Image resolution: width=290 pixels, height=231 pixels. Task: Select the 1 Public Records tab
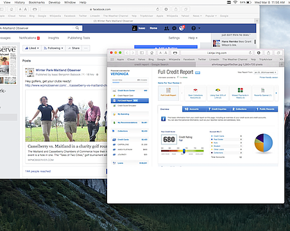[265, 109]
